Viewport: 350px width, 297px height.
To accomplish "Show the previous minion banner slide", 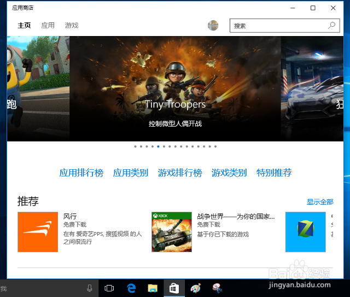I will coord(38,88).
